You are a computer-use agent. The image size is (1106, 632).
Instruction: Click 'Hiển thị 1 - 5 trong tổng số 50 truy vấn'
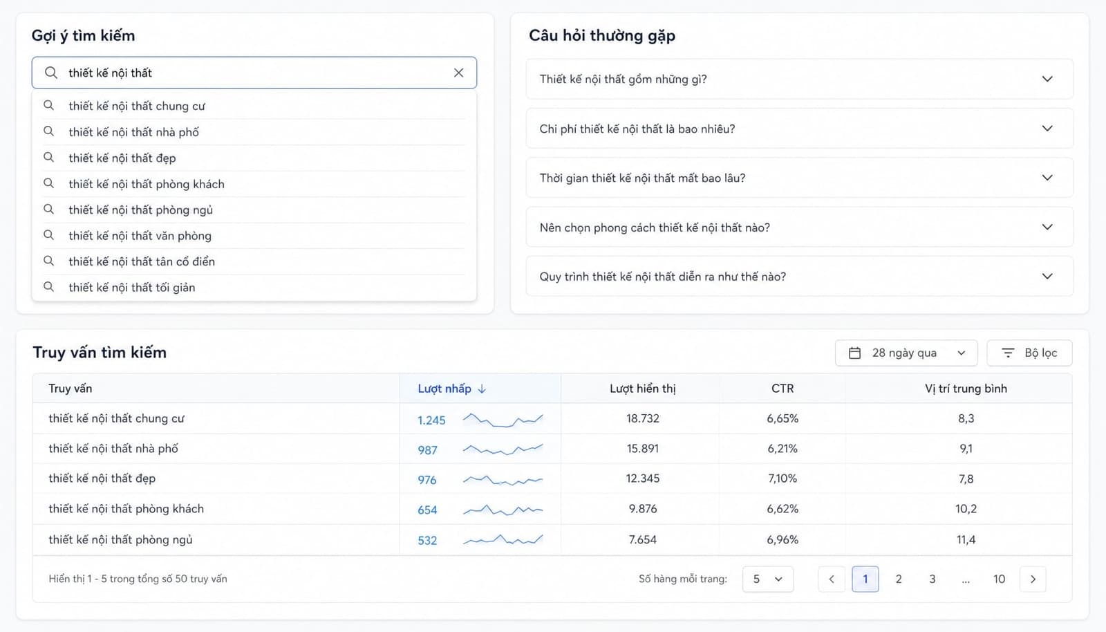click(138, 579)
